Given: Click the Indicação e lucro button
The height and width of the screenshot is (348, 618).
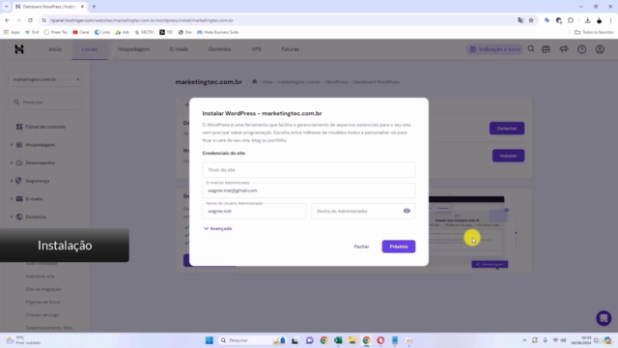Looking at the screenshot, I should [x=494, y=49].
